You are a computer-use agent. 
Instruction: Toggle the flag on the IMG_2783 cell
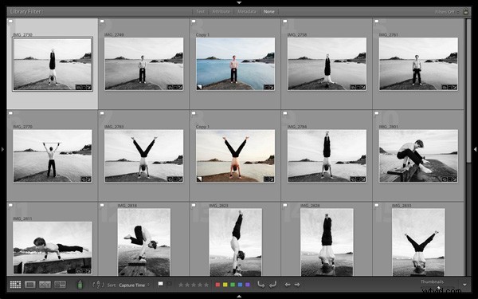click(102, 113)
